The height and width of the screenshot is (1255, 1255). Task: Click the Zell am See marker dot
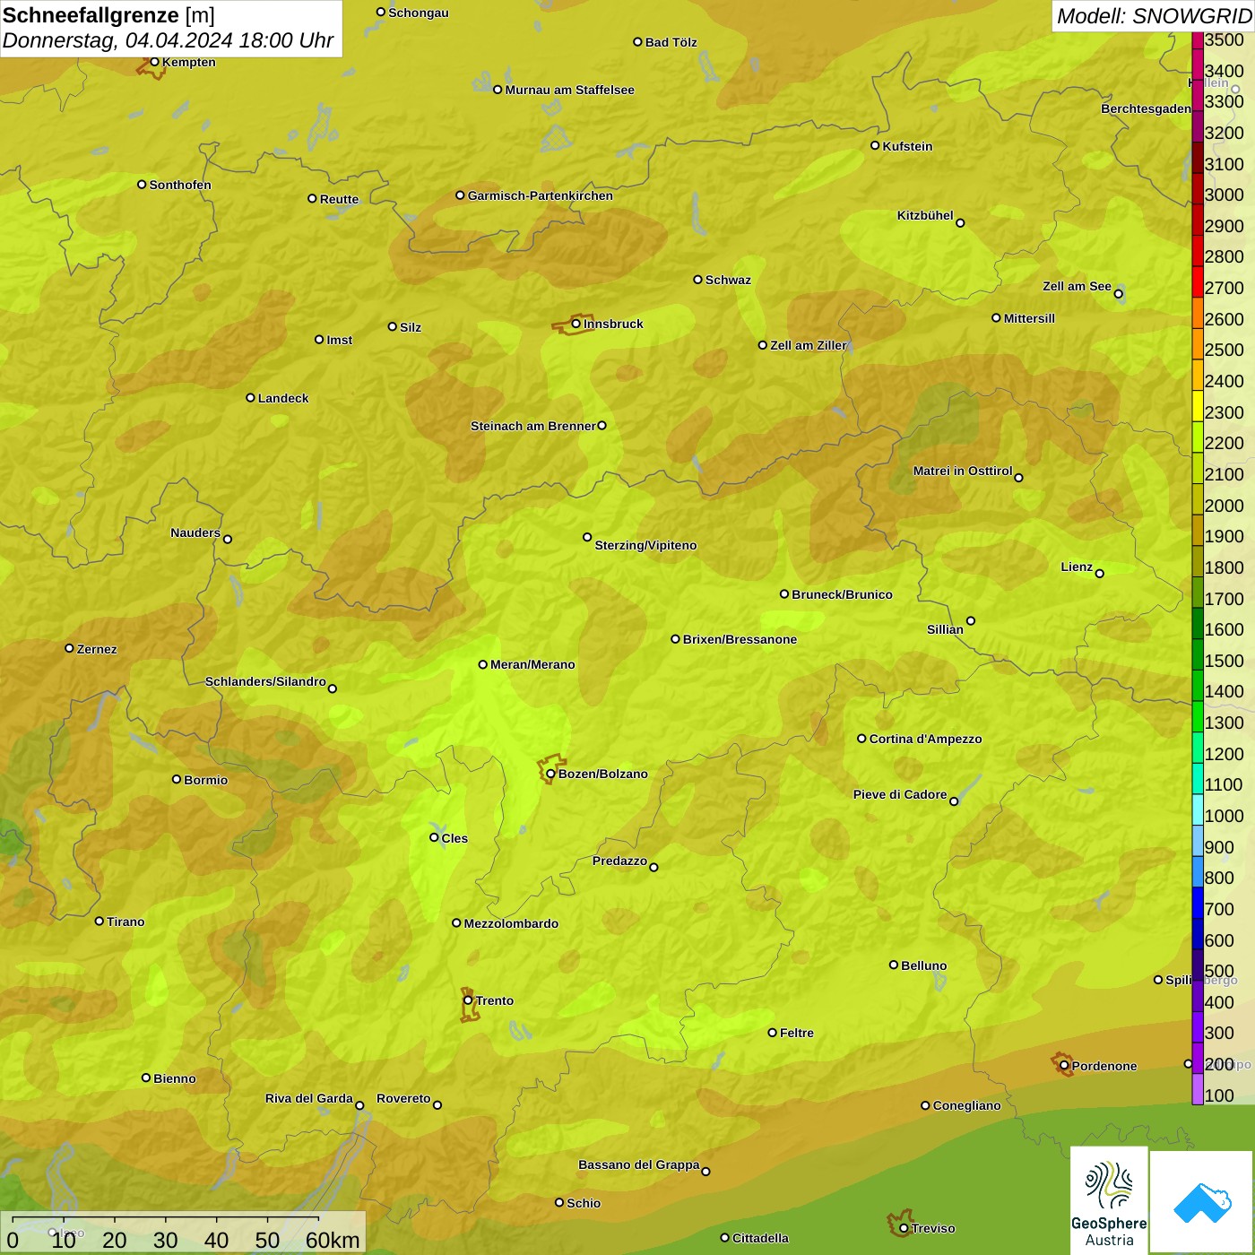1118,294
